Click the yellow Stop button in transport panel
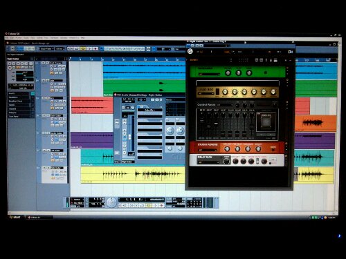The image size is (346, 259). (x=149, y=205)
